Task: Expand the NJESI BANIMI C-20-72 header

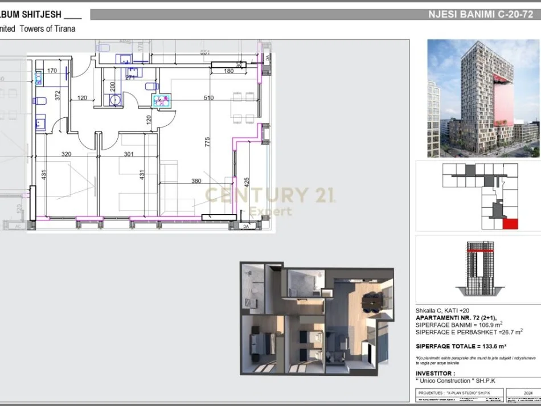Action: [481, 14]
